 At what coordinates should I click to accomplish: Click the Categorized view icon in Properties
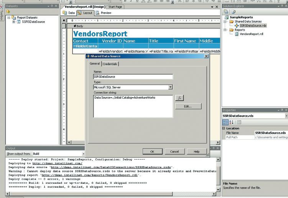click(225, 122)
